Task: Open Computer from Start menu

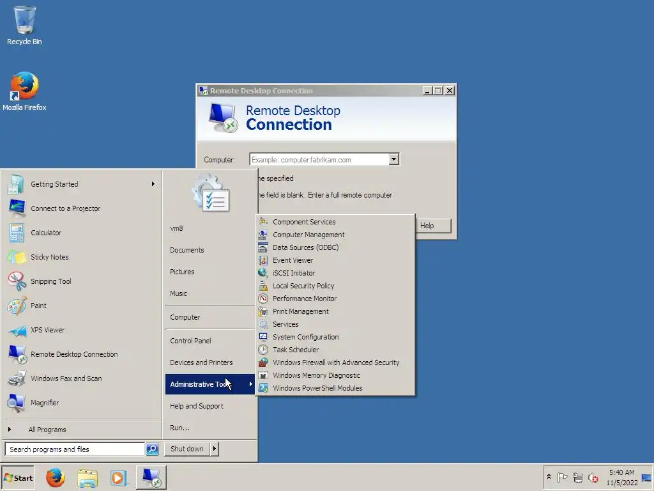Action: (185, 317)
